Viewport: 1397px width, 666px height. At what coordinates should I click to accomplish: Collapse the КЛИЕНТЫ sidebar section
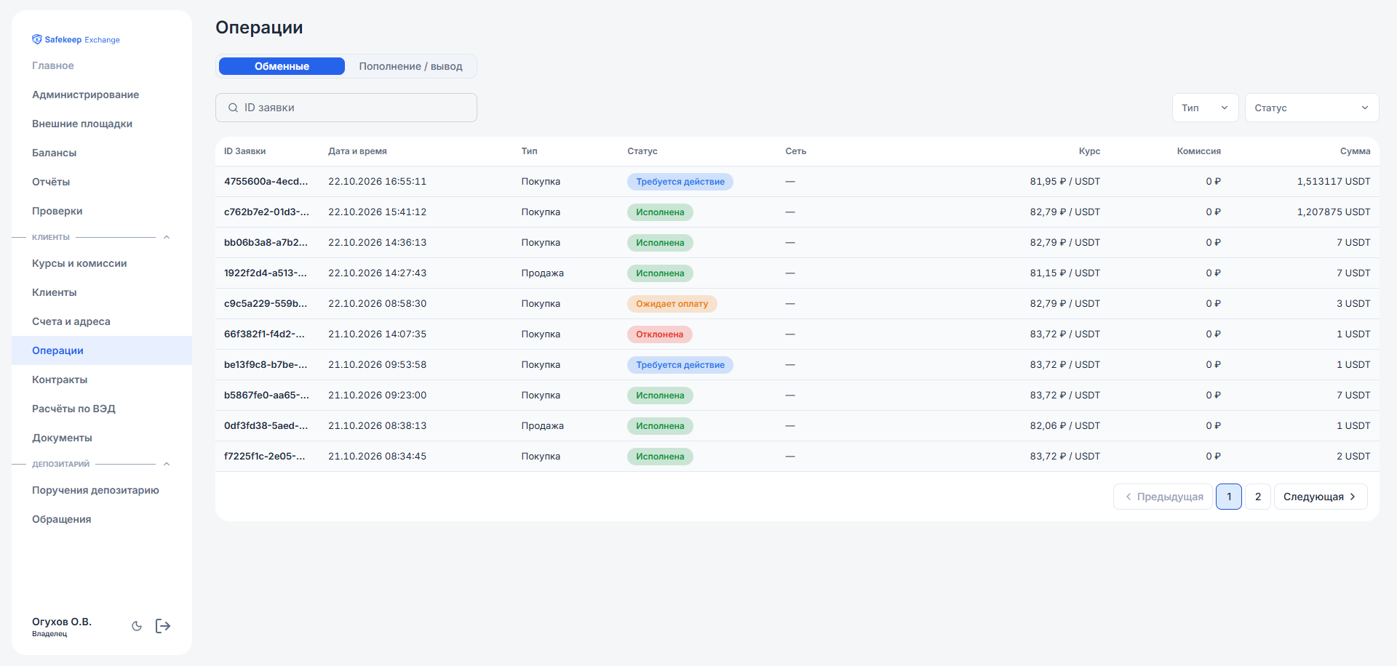tap(167, 237)
